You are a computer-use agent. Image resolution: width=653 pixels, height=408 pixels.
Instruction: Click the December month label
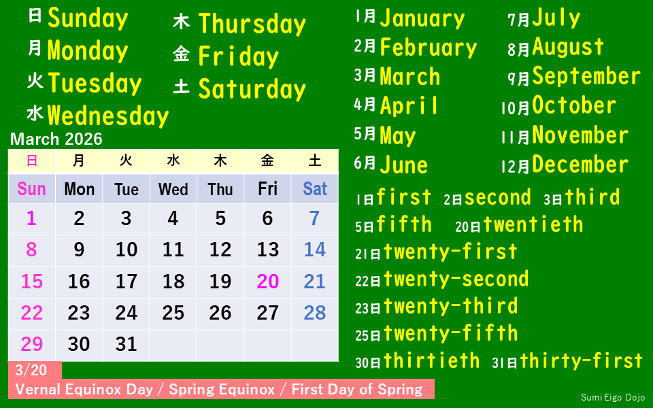click(580, 165)
